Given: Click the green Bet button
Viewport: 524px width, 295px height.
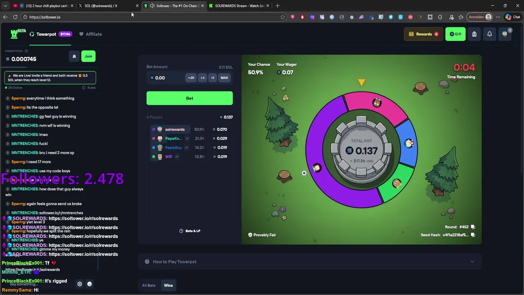Looking at the screenshot, I should click(190, 98).
